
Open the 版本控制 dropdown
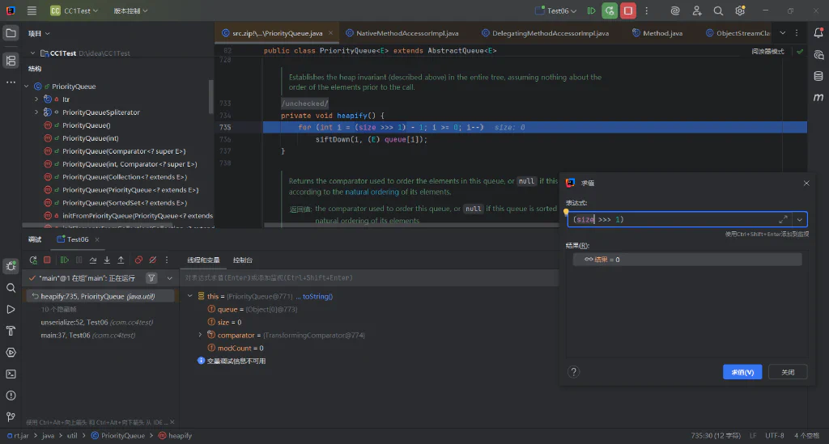pyautogui.click(x=130, y=11)
